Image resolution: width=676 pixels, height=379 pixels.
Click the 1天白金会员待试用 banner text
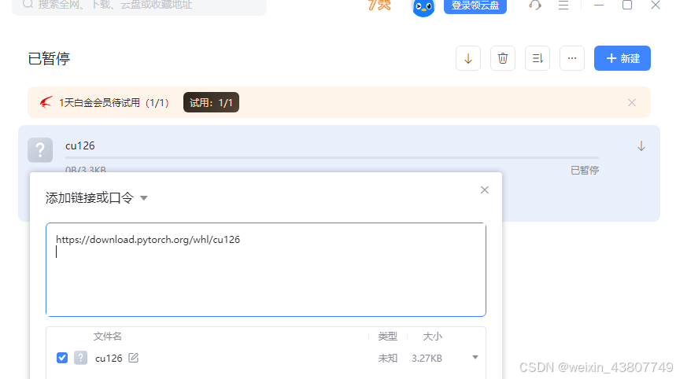[114, 102]
